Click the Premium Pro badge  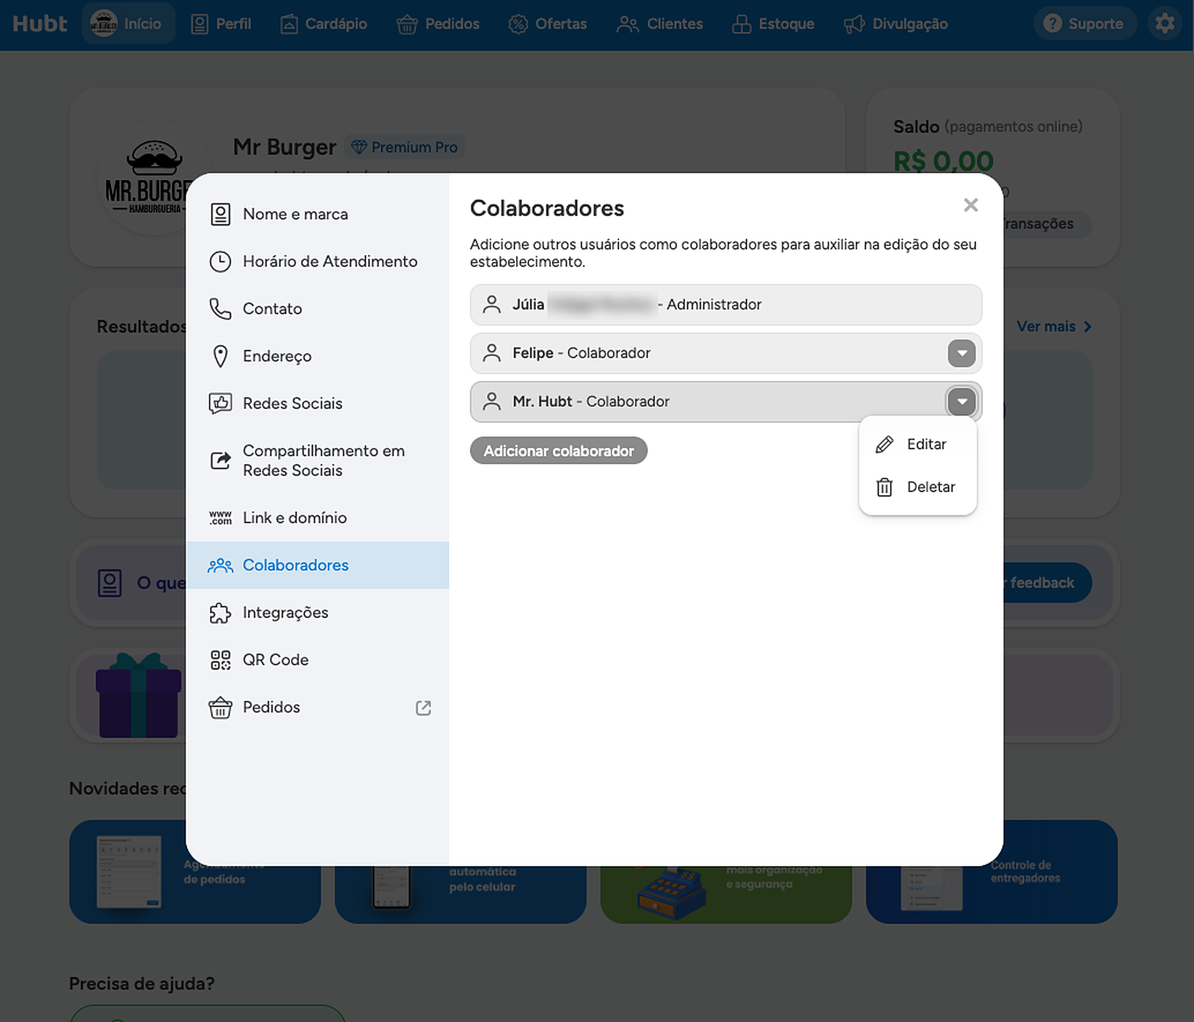coord(405,147)
